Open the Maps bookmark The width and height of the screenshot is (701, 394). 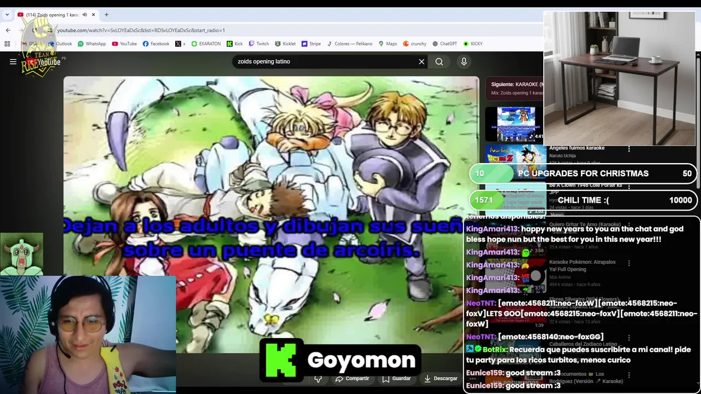coord(388,44)
